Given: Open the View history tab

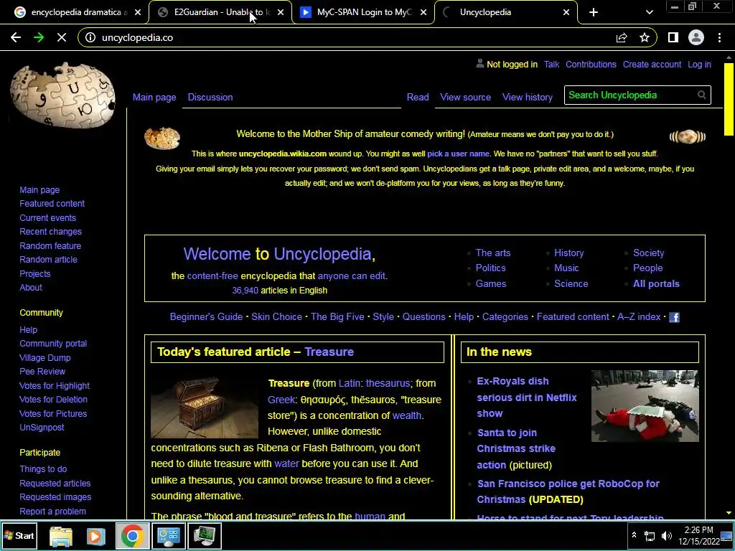Looking at the screenshot, I should 528,97.
